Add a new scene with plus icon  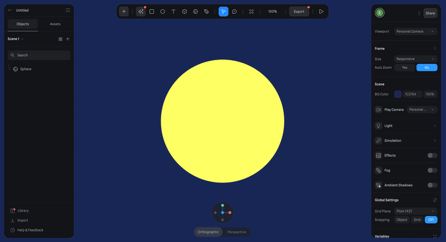[x=67, y=39]
